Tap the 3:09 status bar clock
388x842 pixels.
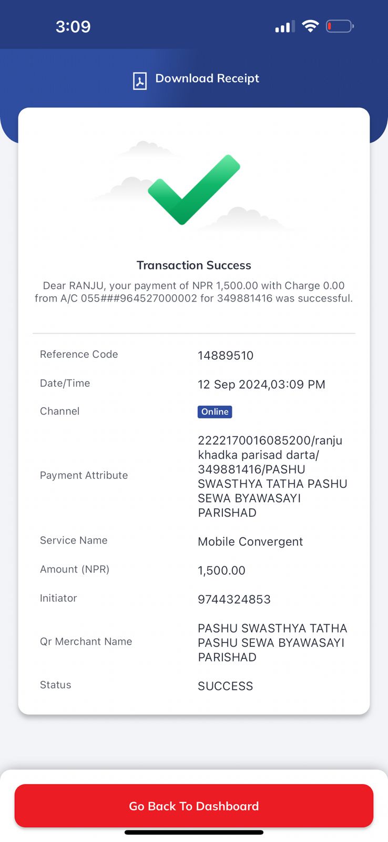click(73, 26)
